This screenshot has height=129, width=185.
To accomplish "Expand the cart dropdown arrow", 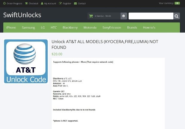I will coord(124,16).
